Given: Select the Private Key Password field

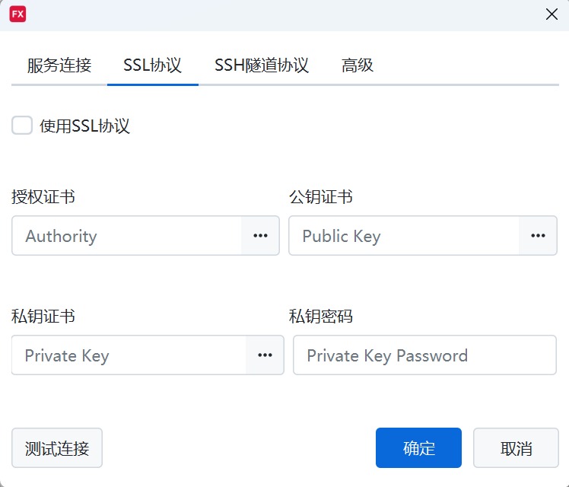Looking at the screenshot, I should (424, 355).
